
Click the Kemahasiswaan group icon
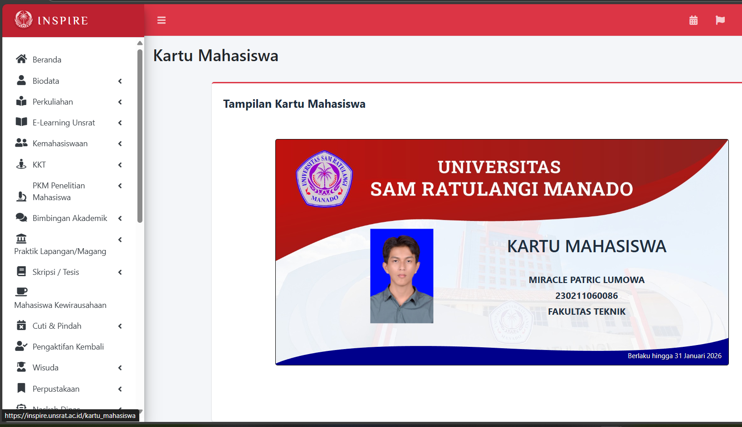coord(21,143)
